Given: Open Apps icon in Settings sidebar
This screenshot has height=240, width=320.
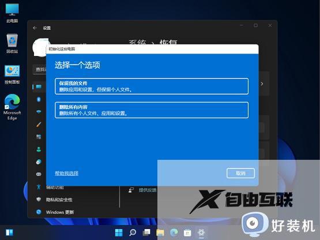Looking at the screenshot, I should (39, 137).
